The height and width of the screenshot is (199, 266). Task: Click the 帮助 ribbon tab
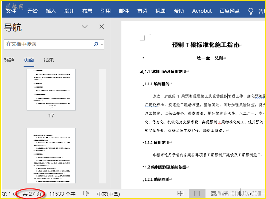pos(179,11)
